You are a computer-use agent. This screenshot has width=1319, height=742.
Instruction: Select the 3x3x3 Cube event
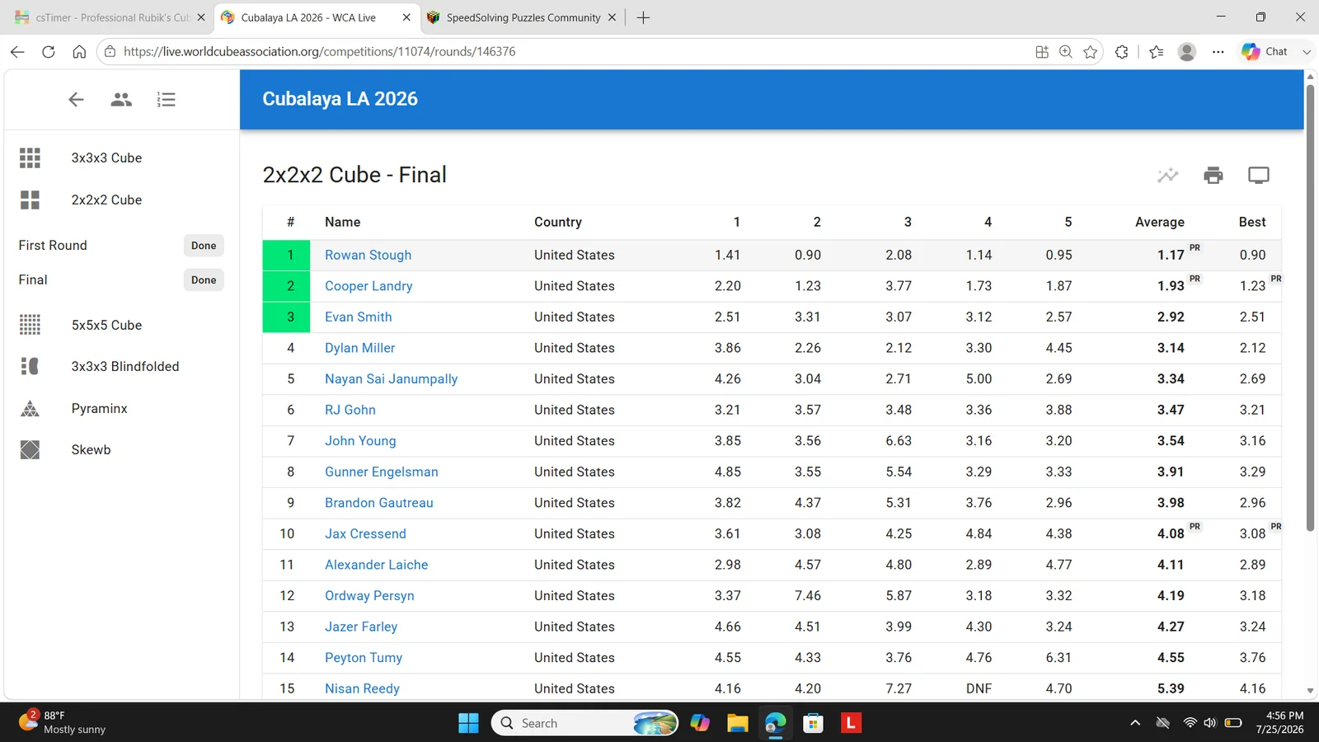(121, 157)
